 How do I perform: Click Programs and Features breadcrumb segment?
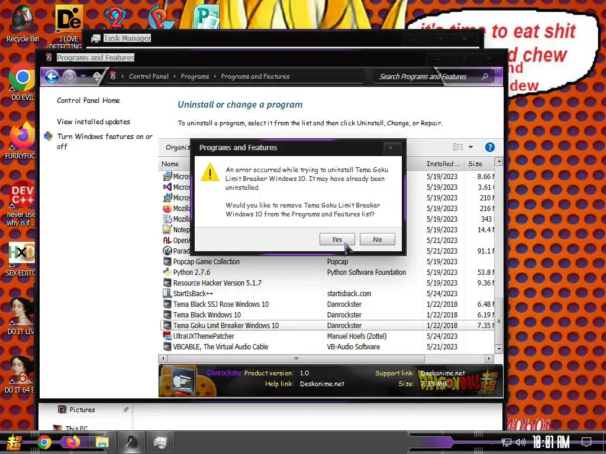(x=255, y=76)
